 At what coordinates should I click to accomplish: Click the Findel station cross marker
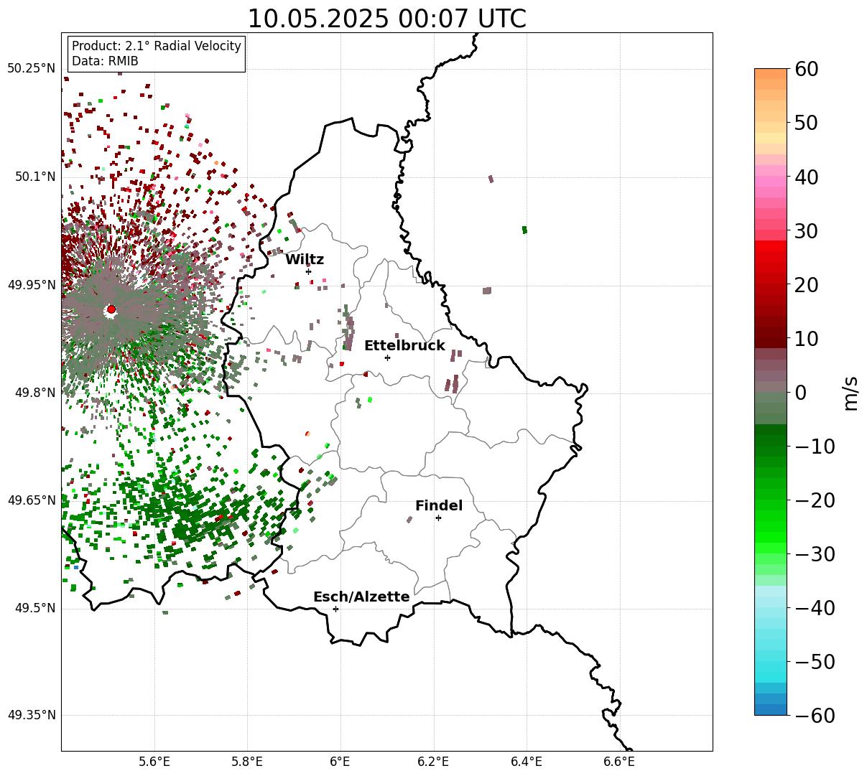pos(438,518)
